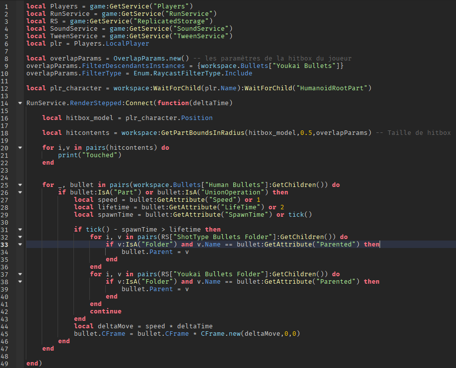Click line number 1 in the gutter

click(6, 6)
